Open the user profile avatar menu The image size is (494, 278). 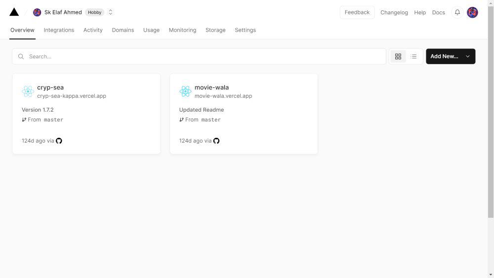tap(472, 13)
